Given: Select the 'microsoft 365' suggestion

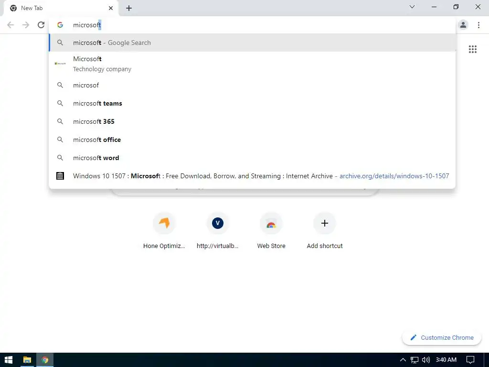Looking at the screenshot, I should click(252, 121).
